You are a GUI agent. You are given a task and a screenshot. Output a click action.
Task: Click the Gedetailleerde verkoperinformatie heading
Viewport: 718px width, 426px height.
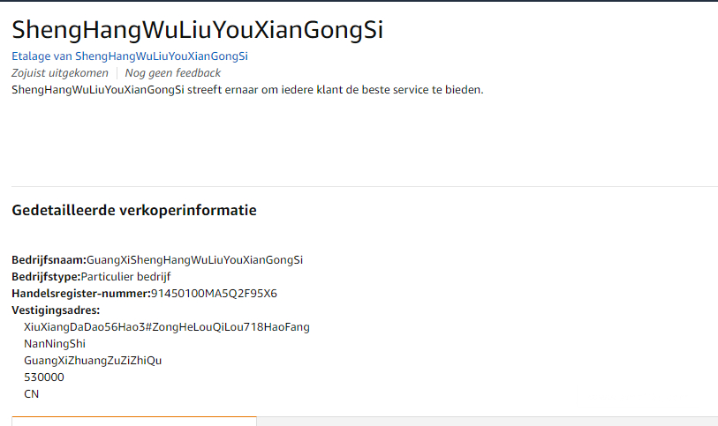coord(134,210)
